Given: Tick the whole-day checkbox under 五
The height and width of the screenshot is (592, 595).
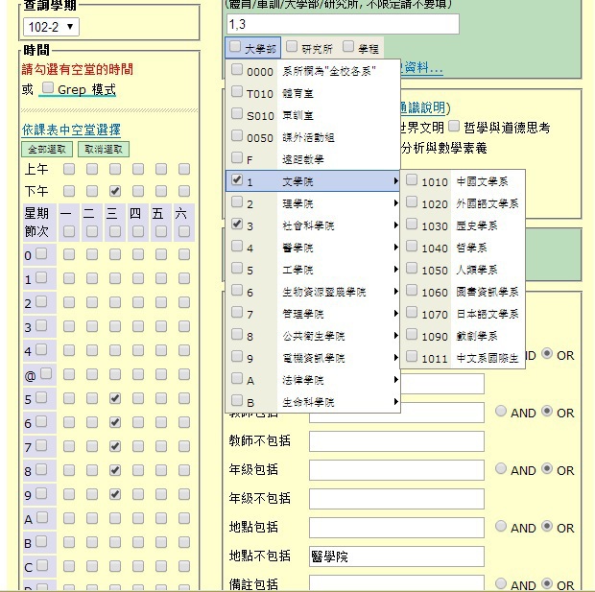Looking at the screenshot, I should (161, 231).
